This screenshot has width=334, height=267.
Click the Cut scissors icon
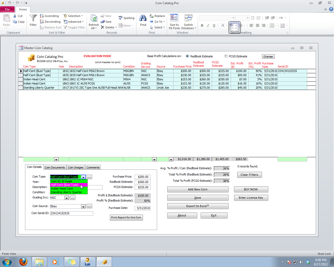click(x=15, y=16)
